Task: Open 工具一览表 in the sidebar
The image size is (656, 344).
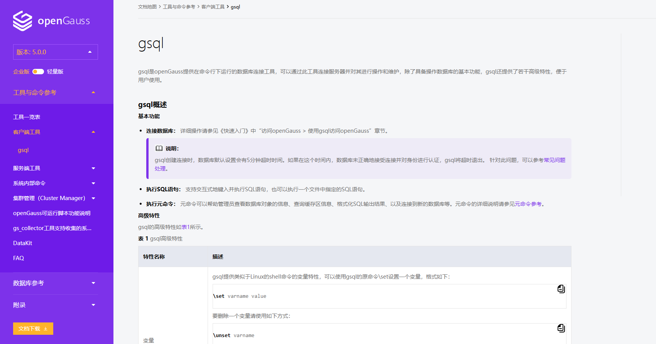Action: (27, 117)
